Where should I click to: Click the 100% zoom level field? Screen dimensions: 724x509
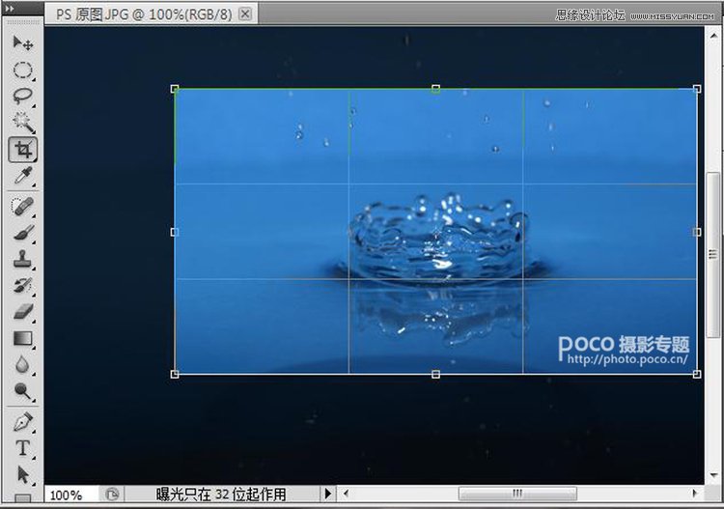[71, 495]
